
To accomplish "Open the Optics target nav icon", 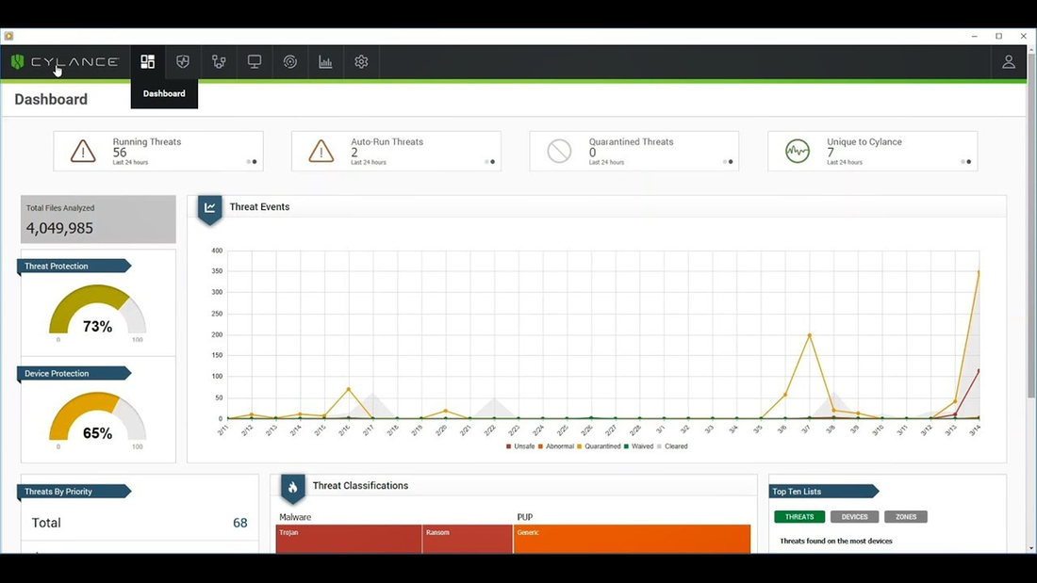I will pos(289,62).
